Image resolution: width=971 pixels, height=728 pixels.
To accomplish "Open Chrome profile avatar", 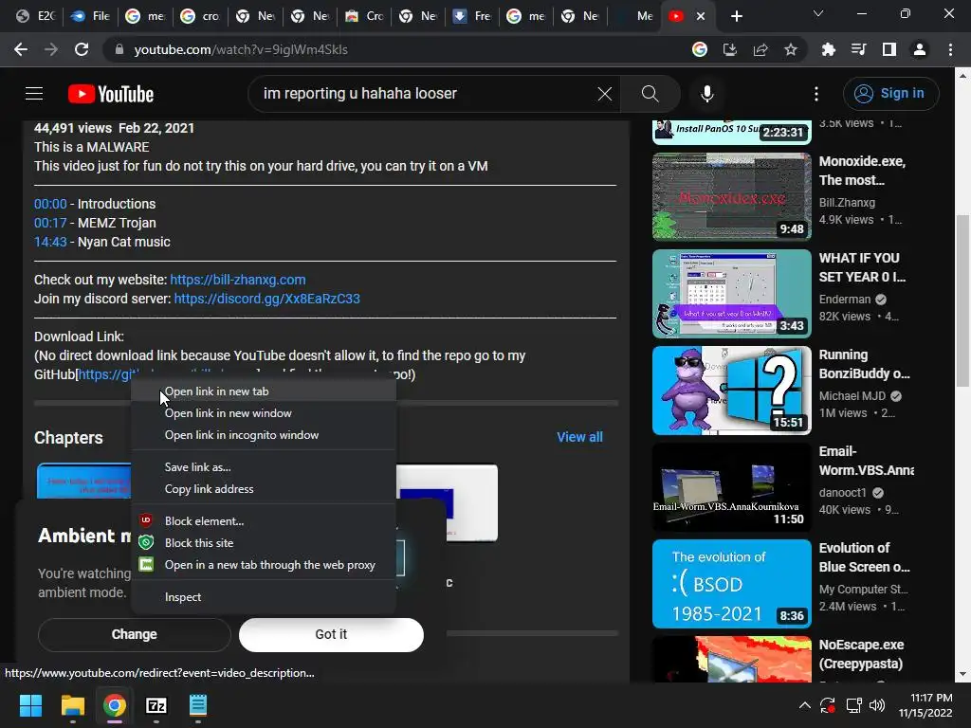I will (920, 49).
